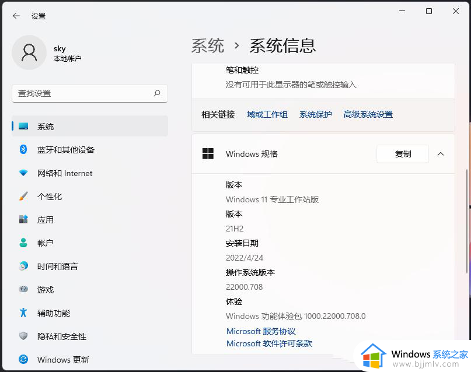The image size is (471, 372).
Task: Open 应用 settings page
Action: pos(90,219)
